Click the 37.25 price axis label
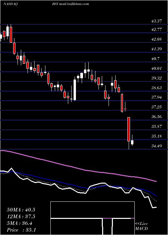The height and width of the screenshot is (235, 168). [x=157, y=107]
